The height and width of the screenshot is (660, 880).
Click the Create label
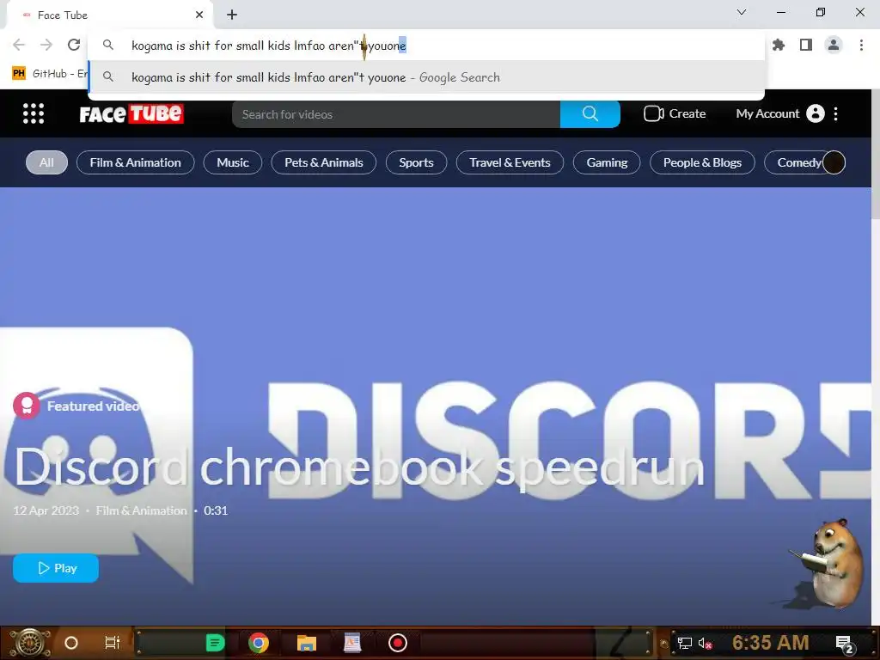[x=687, y=113]
